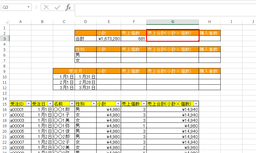
Task: Expand the 名前 column filter arrow
Action: 72,104
